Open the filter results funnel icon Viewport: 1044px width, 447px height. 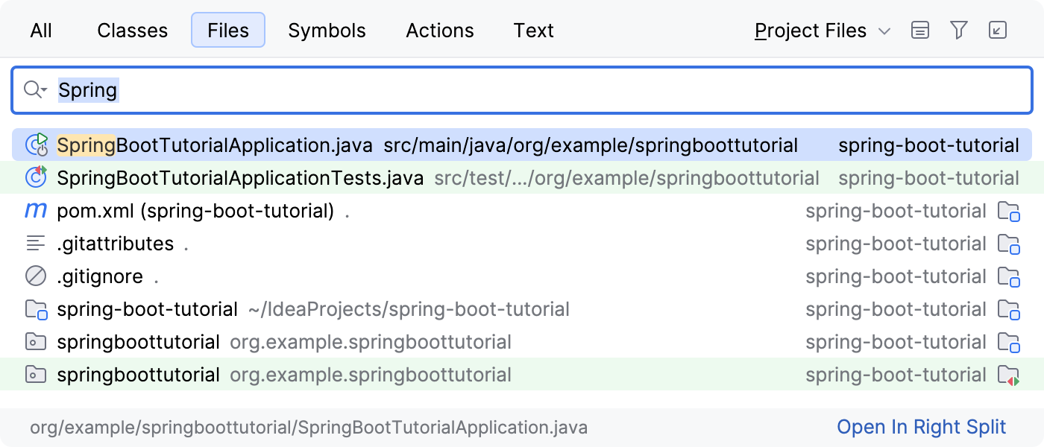point(959,30)
